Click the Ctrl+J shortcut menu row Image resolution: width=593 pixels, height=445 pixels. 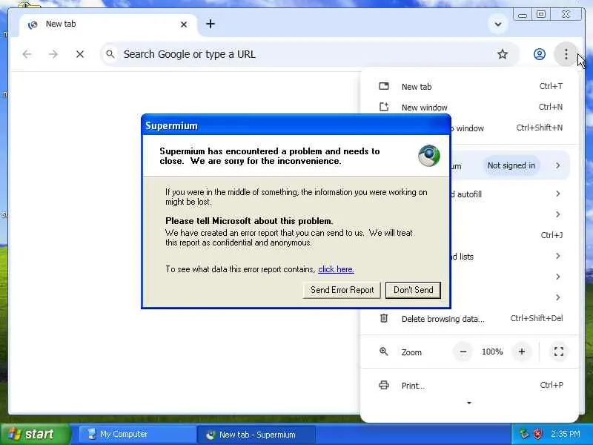click(469, 235)
